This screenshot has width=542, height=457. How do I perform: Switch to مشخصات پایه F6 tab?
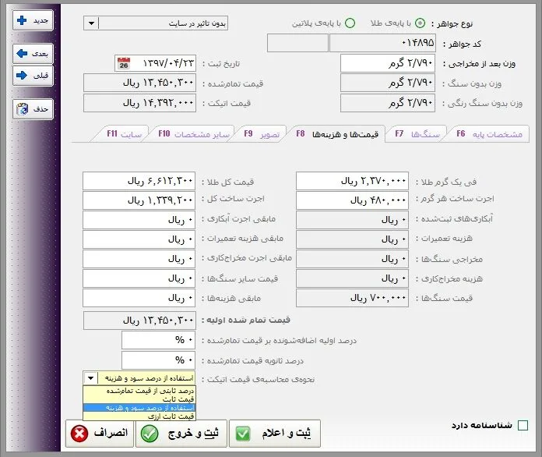pos(488,134)
